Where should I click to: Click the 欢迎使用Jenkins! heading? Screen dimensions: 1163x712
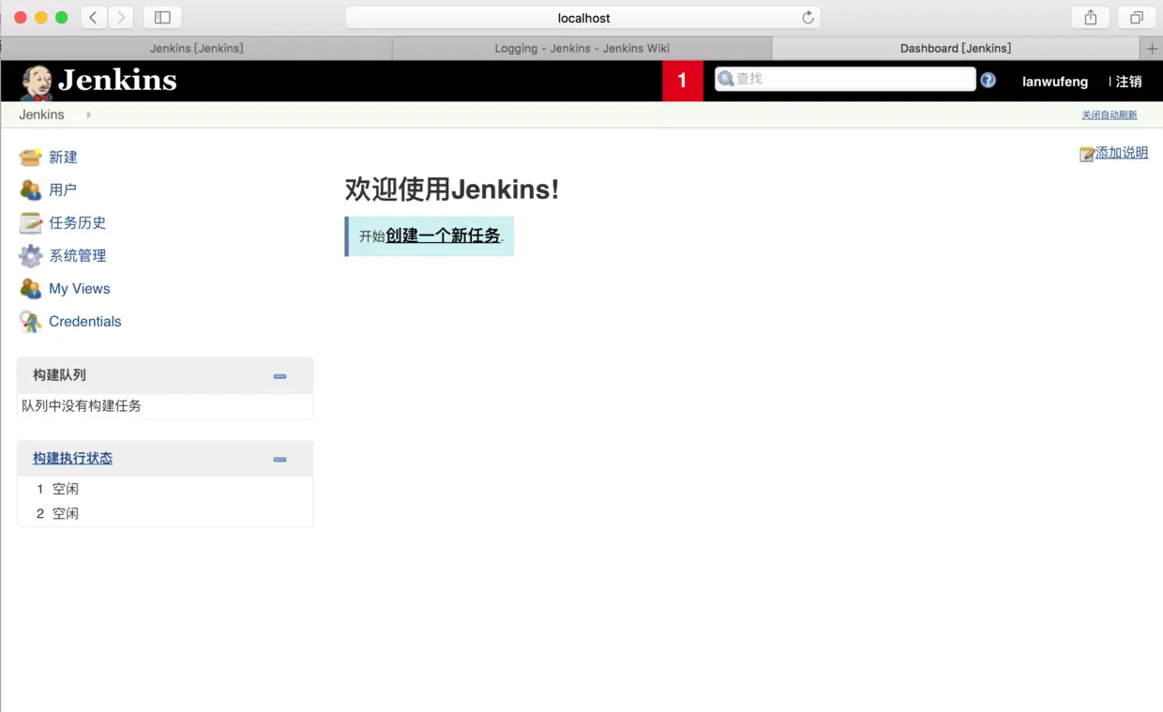coord(452,189)
